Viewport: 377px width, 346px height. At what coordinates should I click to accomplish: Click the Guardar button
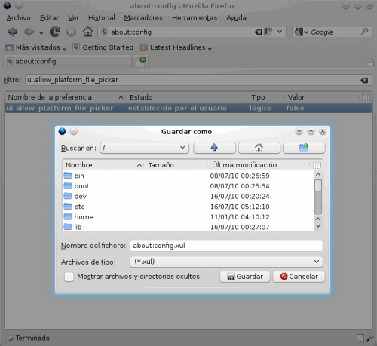[245, 277]
